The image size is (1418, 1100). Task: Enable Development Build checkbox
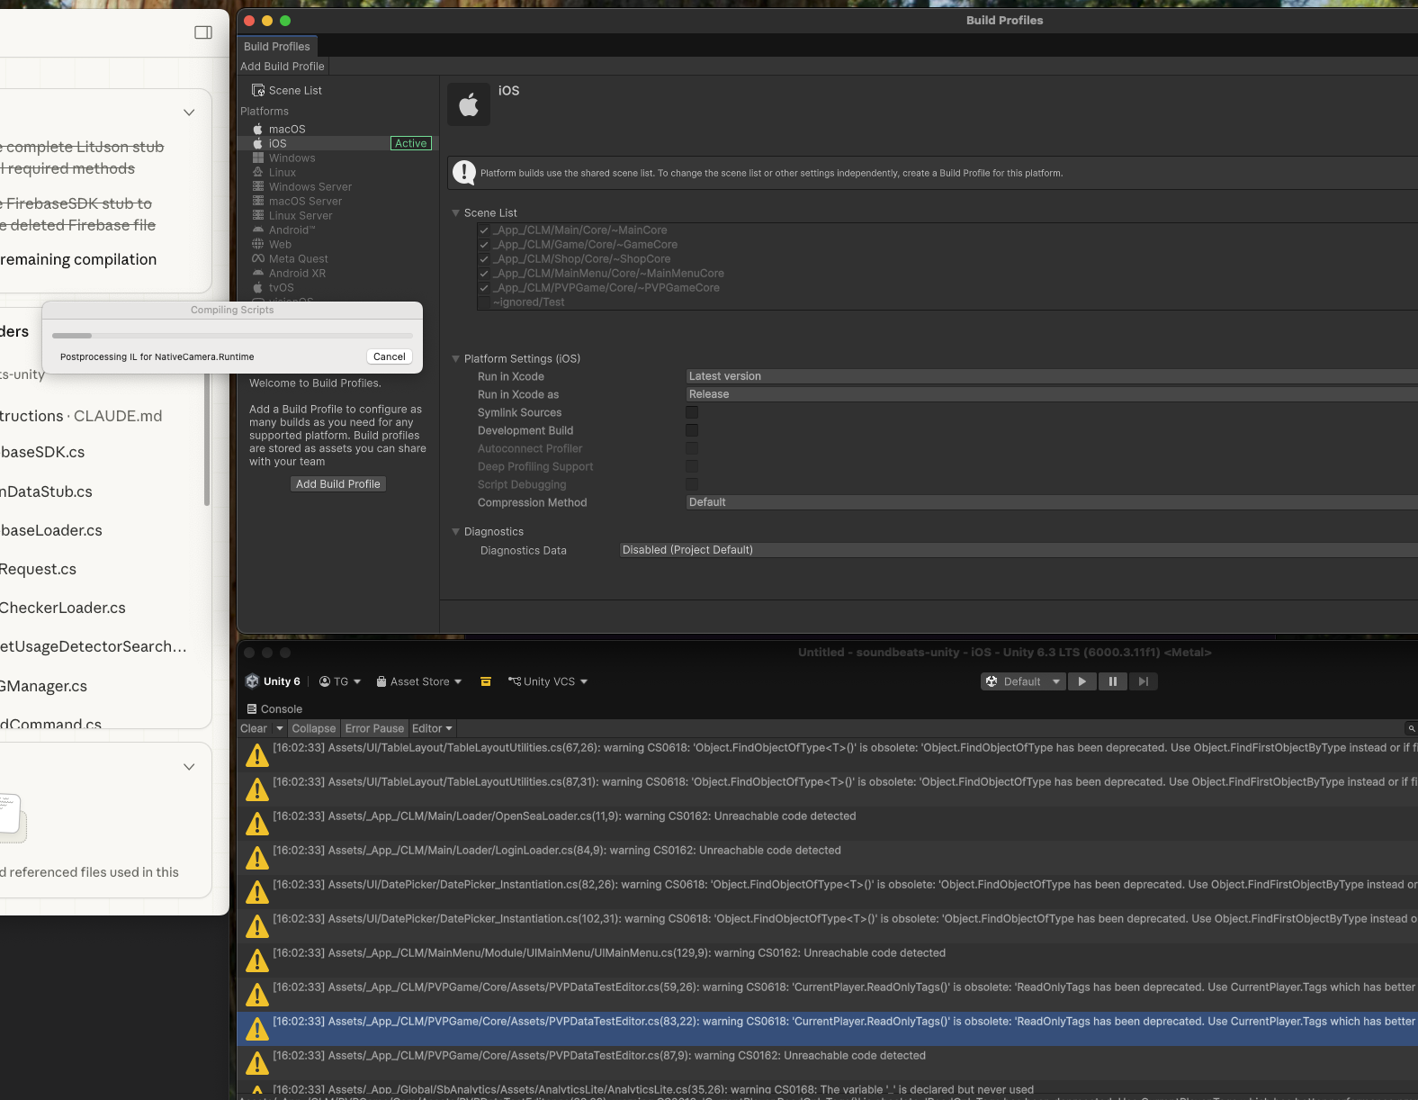click(692, 430)
